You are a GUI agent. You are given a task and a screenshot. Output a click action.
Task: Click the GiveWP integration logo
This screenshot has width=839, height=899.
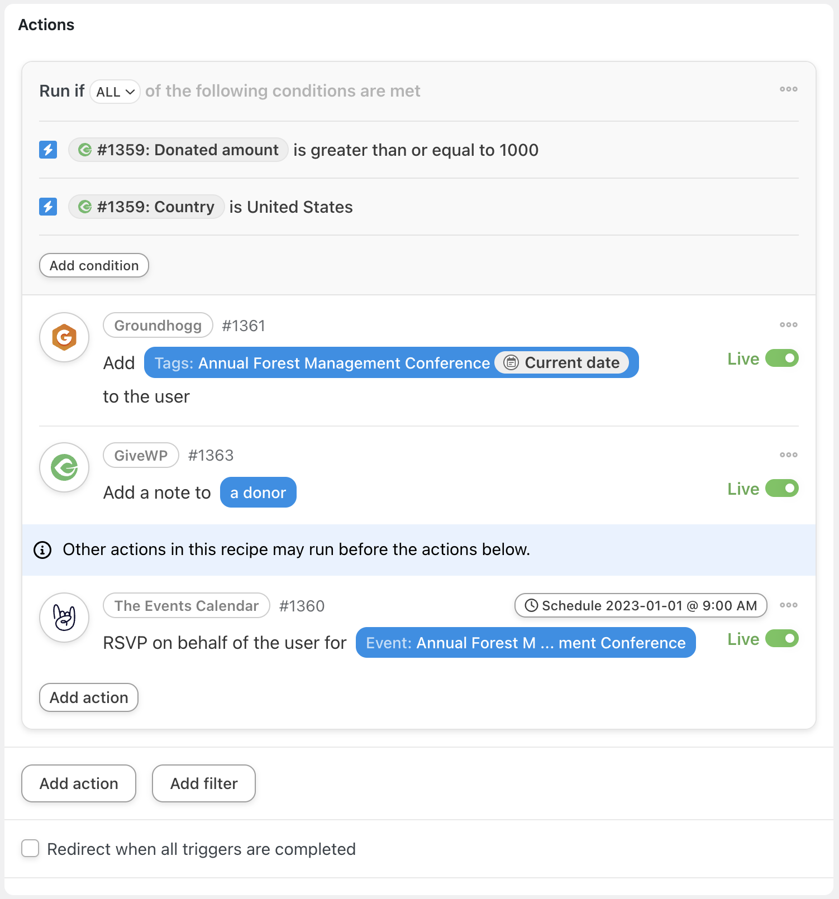click(x=64, y=467)
